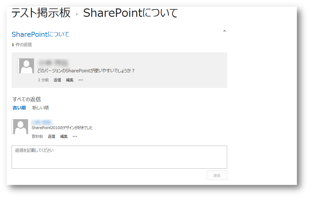The image size is (310, 198).
Task: Open the ellipsis menu on the SharePoint2010 reply
Action: (x=75, y=137)
